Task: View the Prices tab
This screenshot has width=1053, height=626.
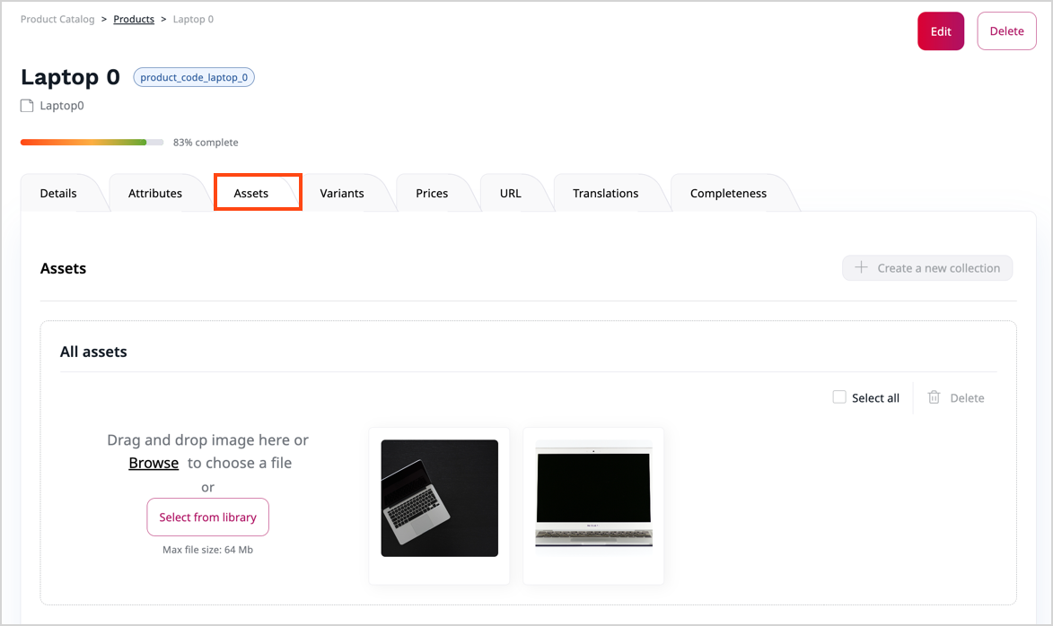Action: (x=432, y=192)
